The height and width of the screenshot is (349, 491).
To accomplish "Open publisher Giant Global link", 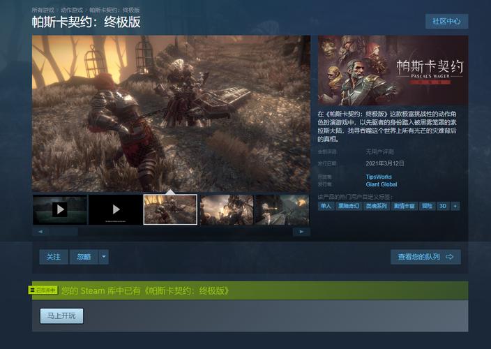I will click(x=382, y=185).
